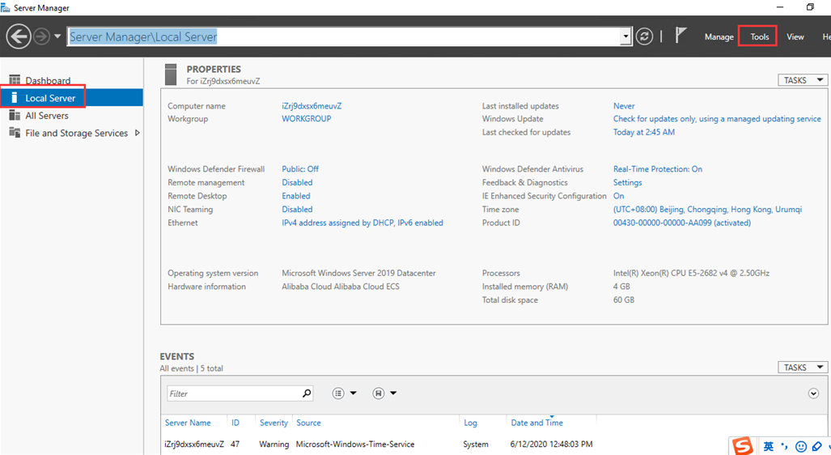Screen dimensions: 831x455
Task: Click the input method emoji face icon
Action: 801,447
